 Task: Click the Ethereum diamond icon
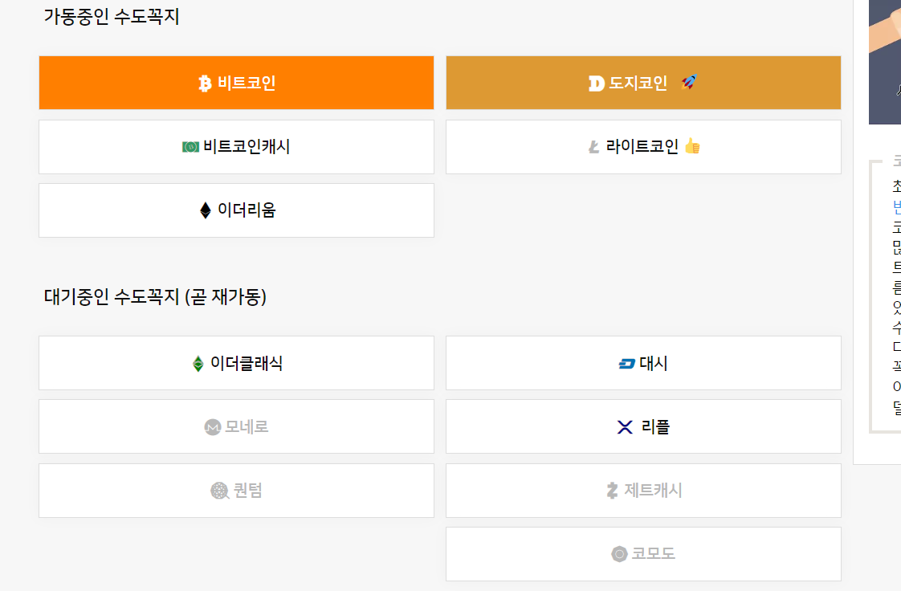206,210
